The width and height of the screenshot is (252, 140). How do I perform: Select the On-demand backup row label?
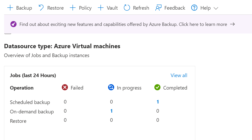click(x=32, y=112)
